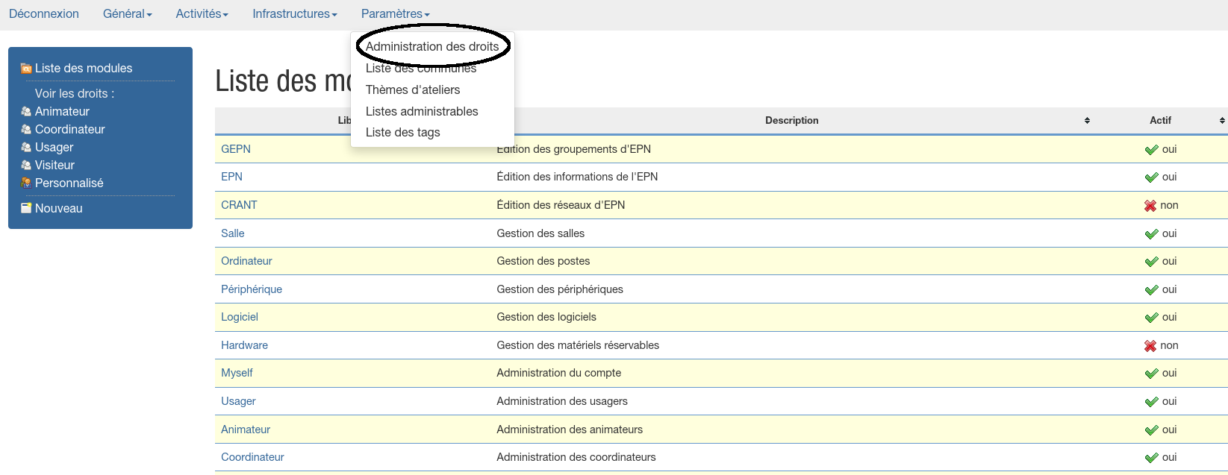Select Thèmes d'ateliers from Paramètres menu
This screenshot has width=1228, height=475.
tap(413, 89)
